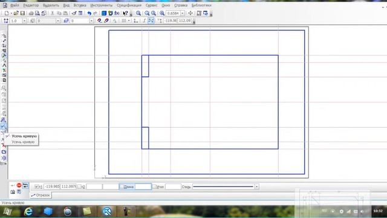387x218 pixels.
Task: Open the Спецификация menu
Action: (x=129, y=5)
